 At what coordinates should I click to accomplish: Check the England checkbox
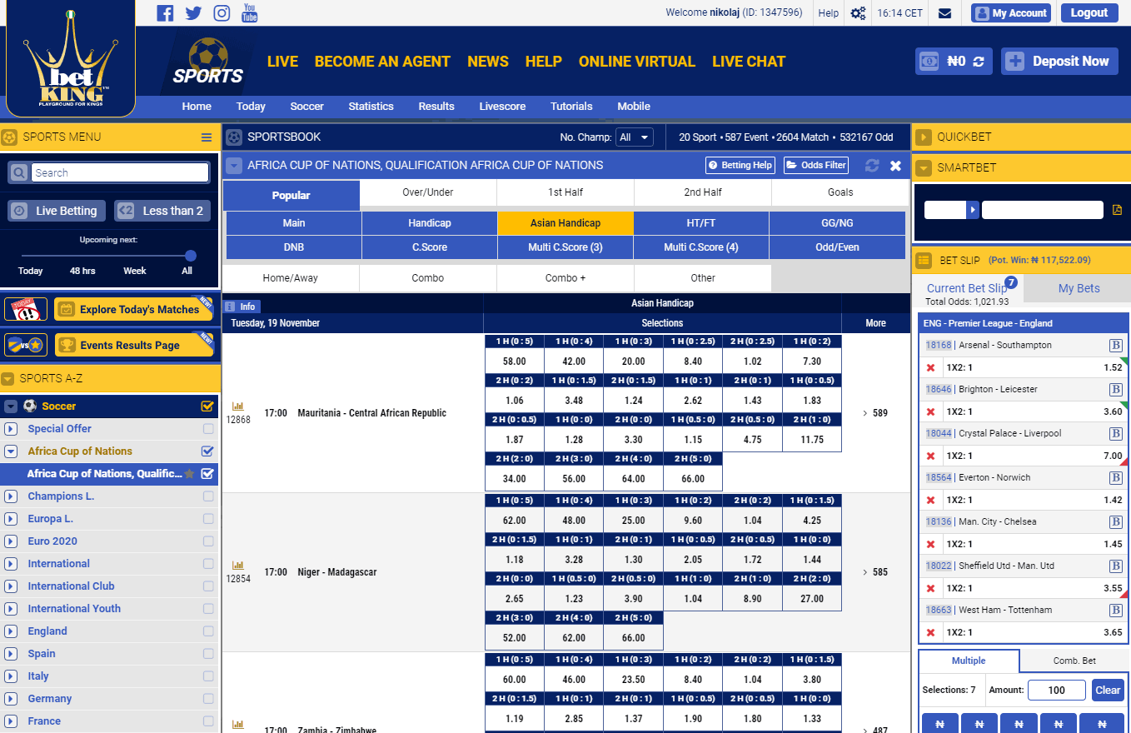tap(208, 631)
